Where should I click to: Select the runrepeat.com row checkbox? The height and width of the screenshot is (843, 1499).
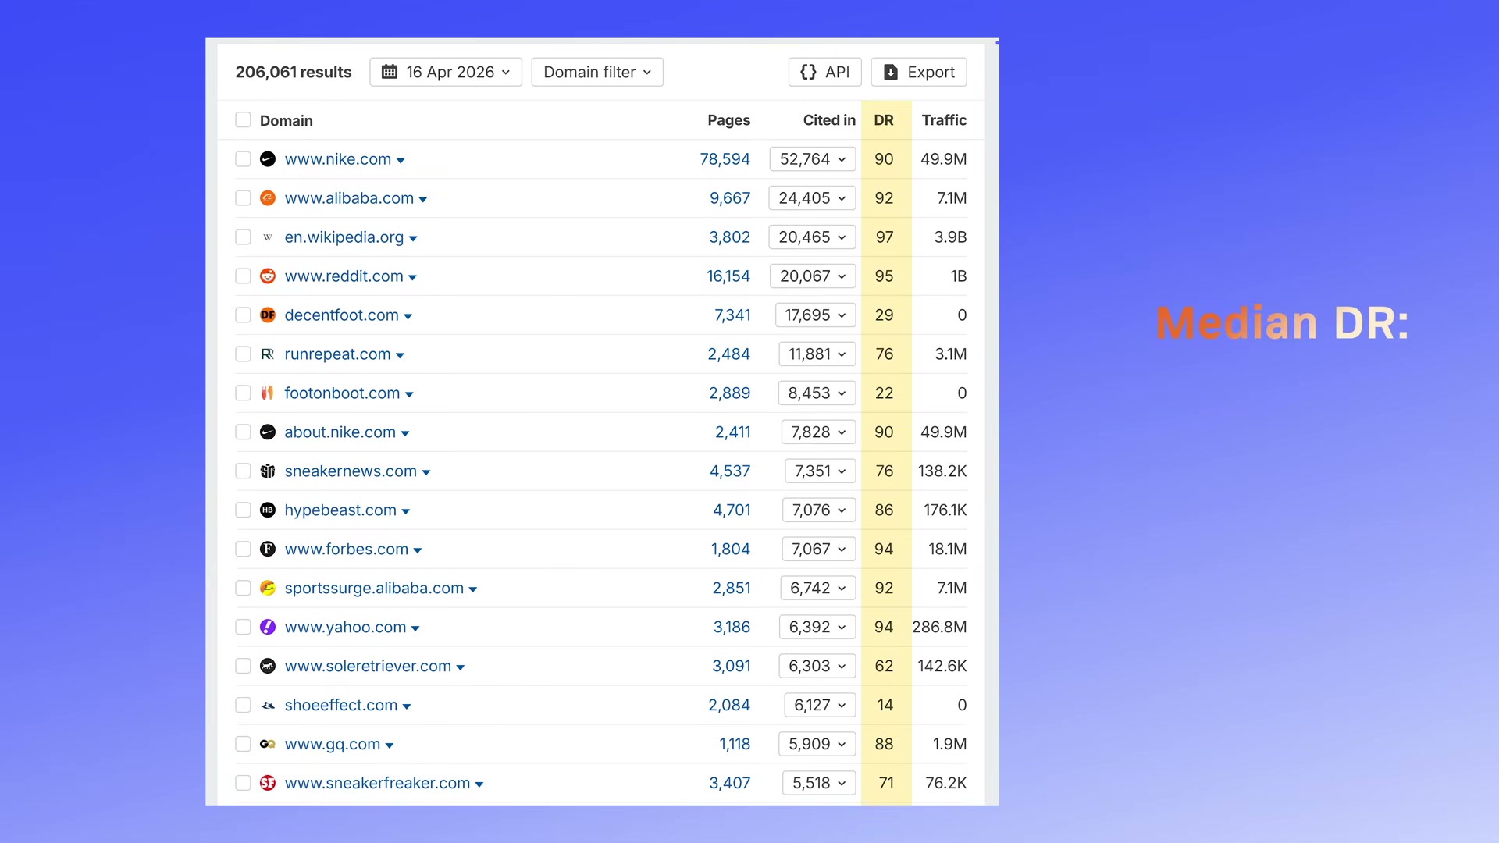tap(244, 354)
